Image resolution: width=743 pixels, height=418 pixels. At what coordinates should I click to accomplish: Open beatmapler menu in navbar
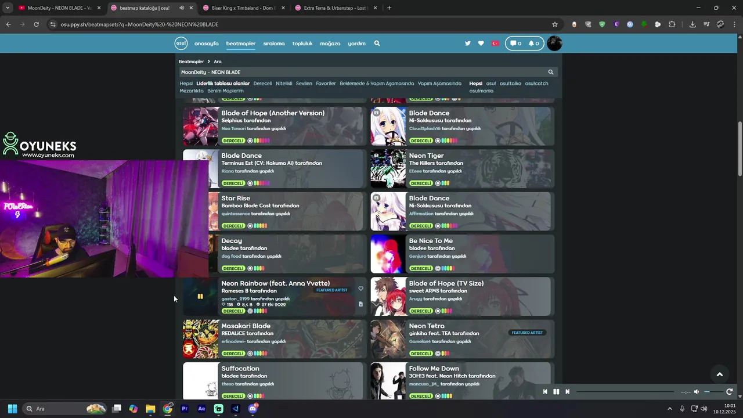pos(241,44)
